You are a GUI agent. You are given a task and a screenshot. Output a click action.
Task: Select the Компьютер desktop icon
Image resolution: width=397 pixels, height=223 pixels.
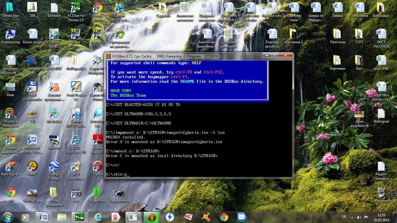click(x=11, y=37)
